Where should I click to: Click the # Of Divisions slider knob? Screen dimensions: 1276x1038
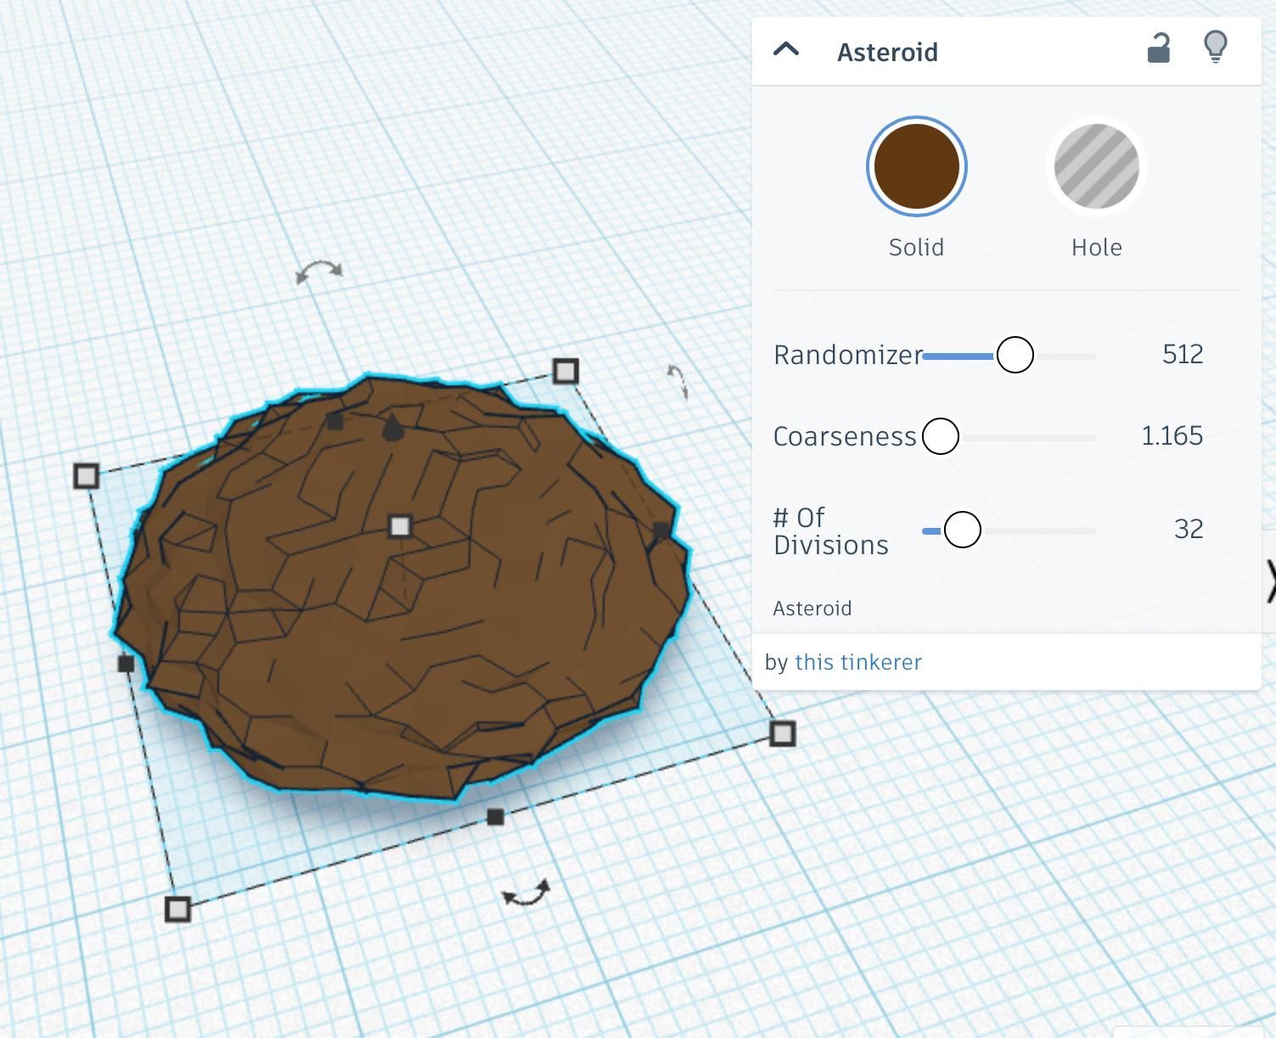963,530
